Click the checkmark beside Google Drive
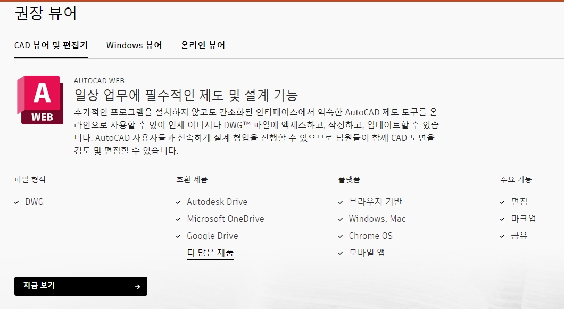The width and height of the screenshot is (564, 309). click(x=178, y=236)
